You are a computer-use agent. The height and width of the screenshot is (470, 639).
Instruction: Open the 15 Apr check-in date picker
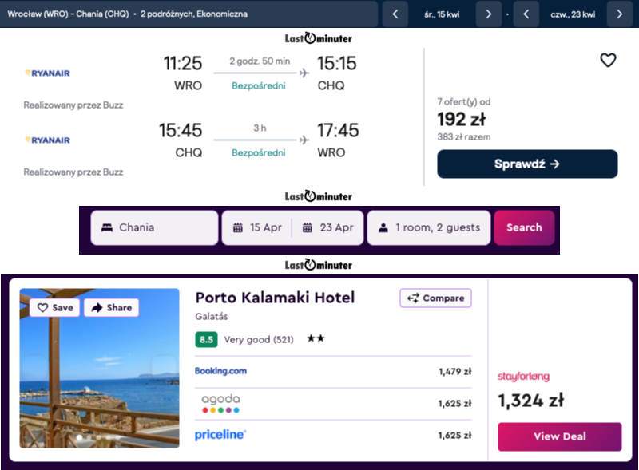pyautogui.click(x=257, y=227)
